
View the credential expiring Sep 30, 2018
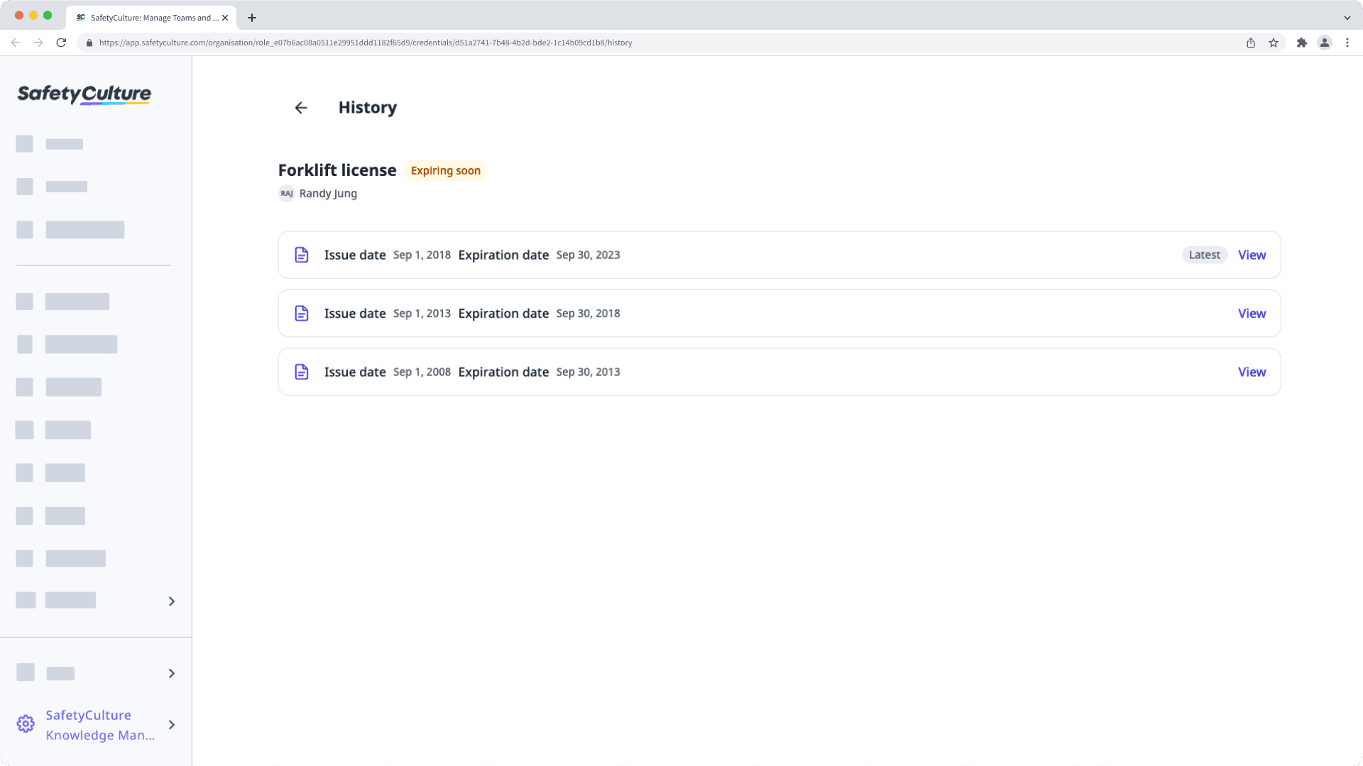(x=1252, y=313)
